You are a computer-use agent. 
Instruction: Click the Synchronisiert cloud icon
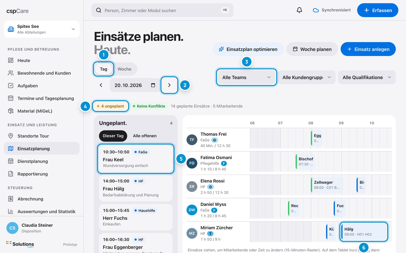[316, 10]
